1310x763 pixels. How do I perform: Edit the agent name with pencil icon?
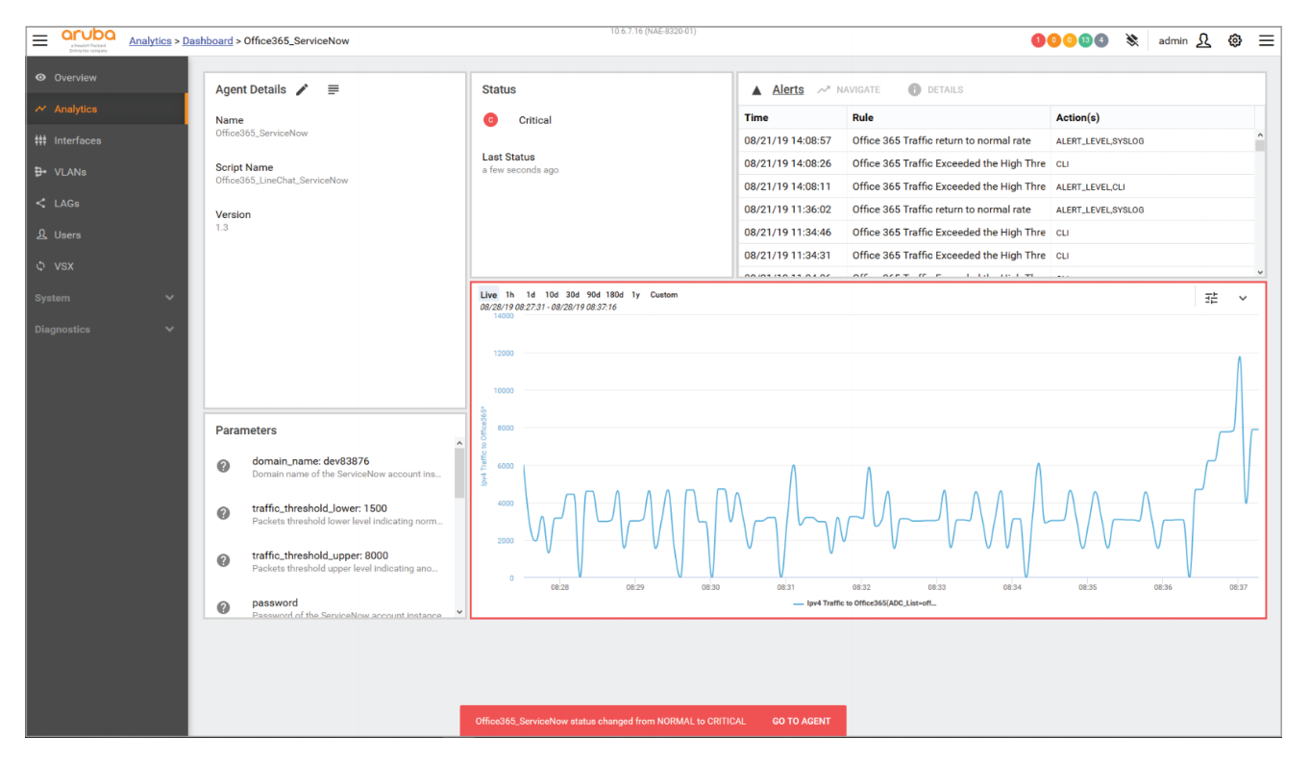(302, 88)
